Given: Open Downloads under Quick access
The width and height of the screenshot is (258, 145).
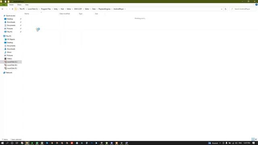Looking at the screenshot, I should click(11, 22).
